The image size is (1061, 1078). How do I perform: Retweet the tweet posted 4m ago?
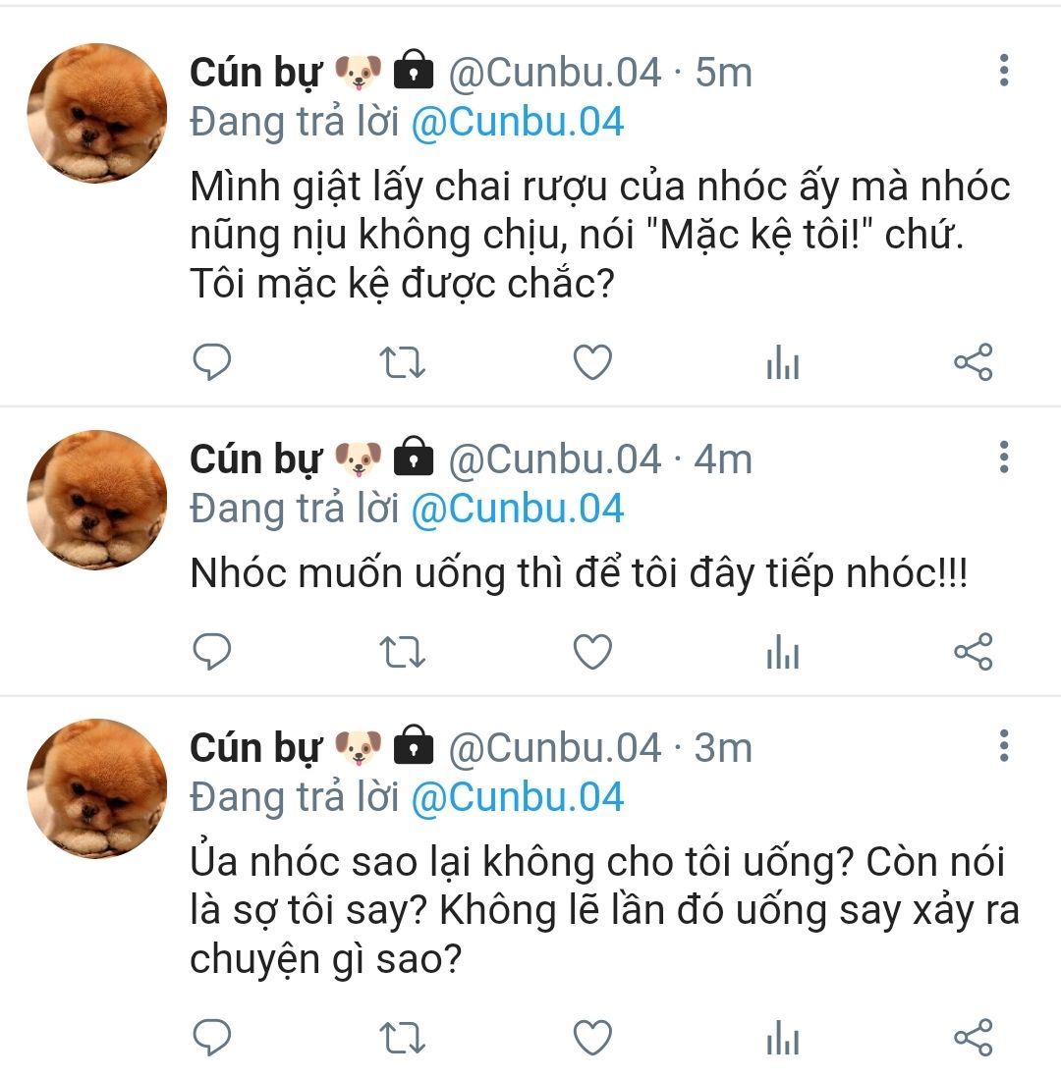pyautogui.click(x=402, y=652)
